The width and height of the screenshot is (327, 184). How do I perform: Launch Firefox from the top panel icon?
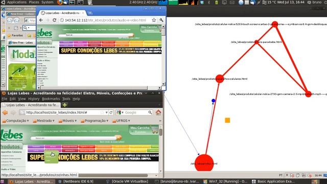click(x=59, y=2)
